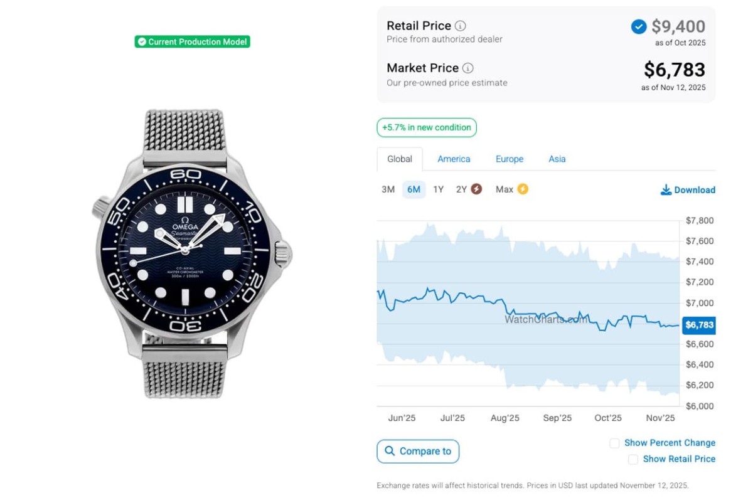Screen dimensions: 753x498
Task: Click the Omega Seamaster watch image
Action: coord(193,253)
